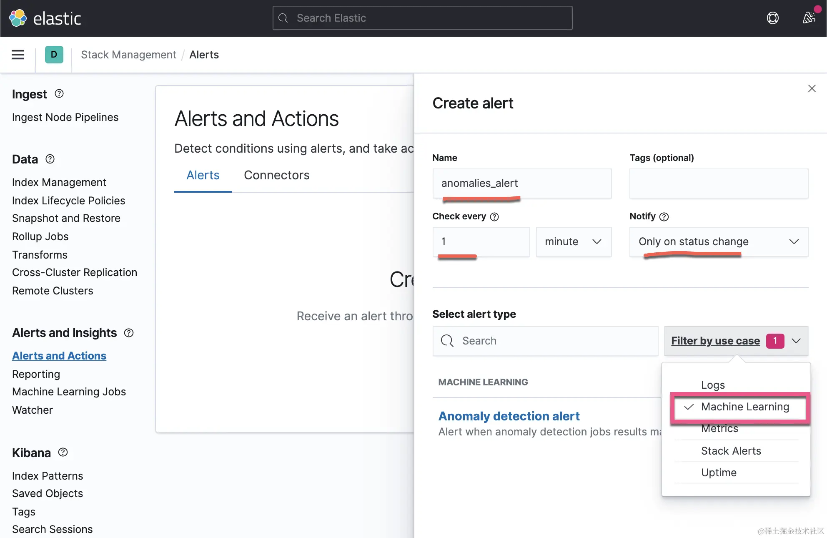Close the Create alert flyout
827x538 pixels.
pyautogui.click(x=812, y=88)
